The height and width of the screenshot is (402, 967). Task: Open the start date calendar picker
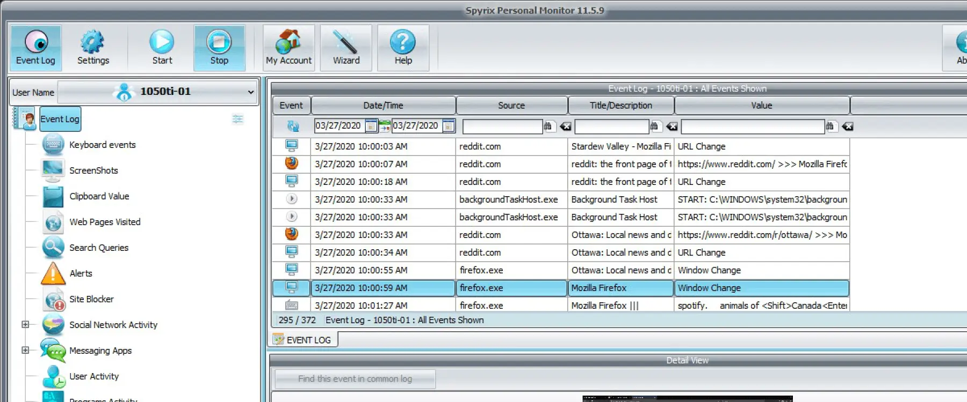tap(371, 126)
